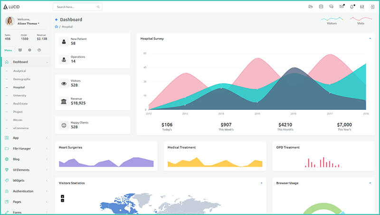Switch to the Menu tab in sidebar

[8, 50]
